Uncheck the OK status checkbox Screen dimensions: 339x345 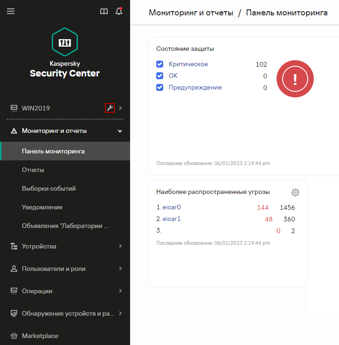tap(159, 76)
